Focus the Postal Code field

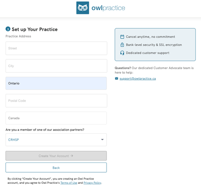[56, 101]
